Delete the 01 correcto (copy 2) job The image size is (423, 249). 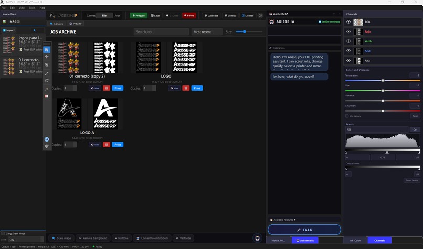[x=107, y=88]
